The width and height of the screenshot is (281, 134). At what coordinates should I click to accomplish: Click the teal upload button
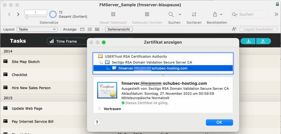[x=263, y=41]
